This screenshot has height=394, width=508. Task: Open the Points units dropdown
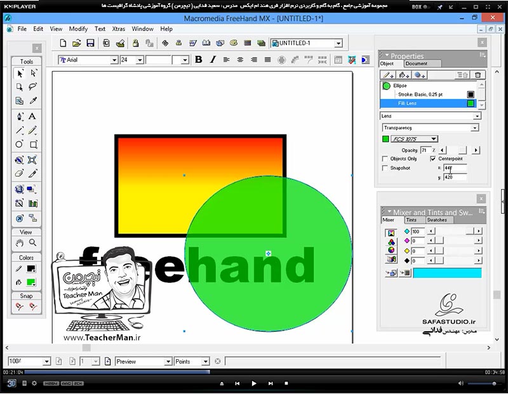tap(205, 362)
